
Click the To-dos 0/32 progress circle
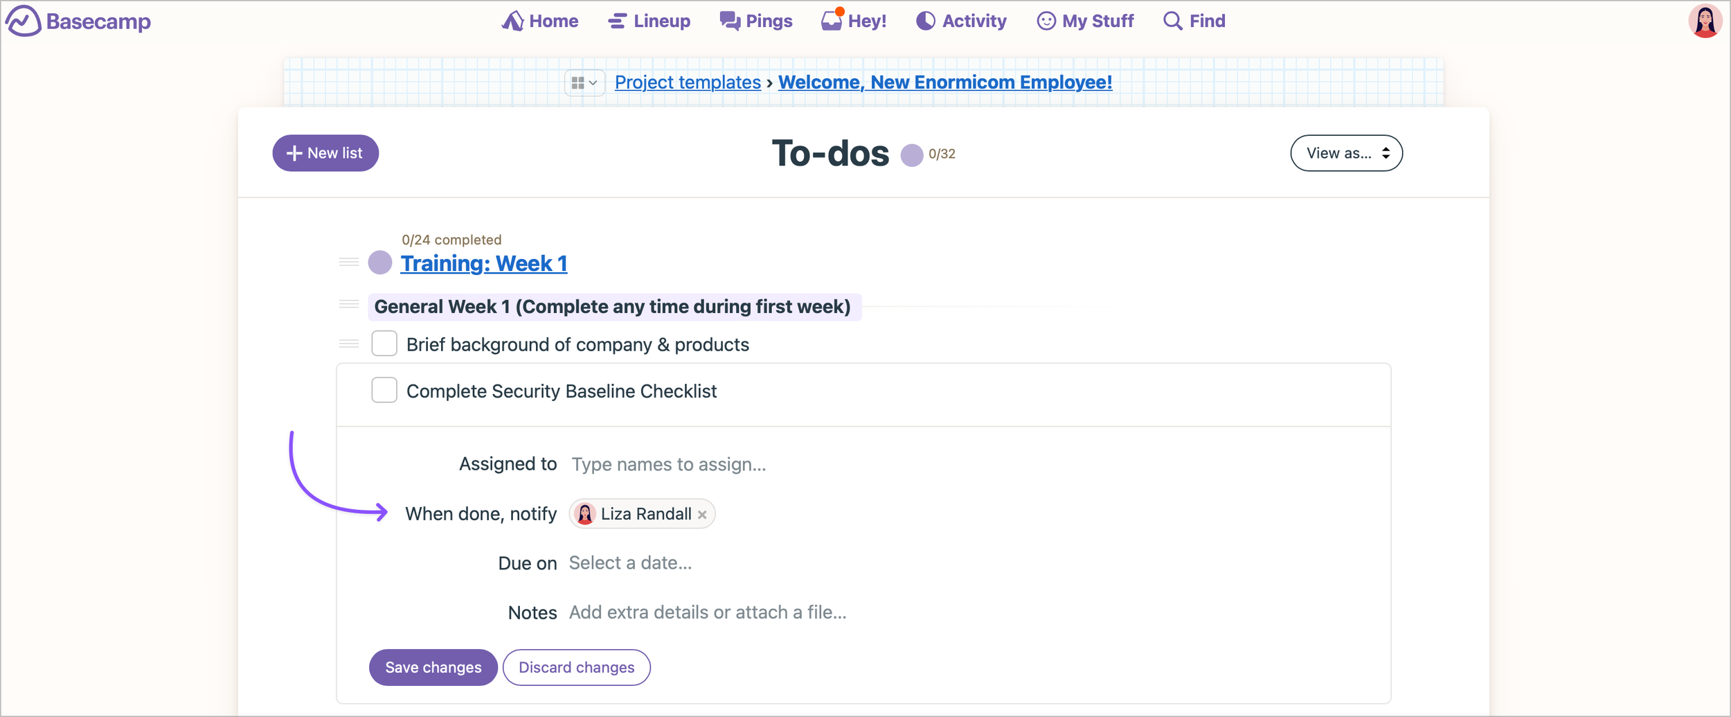click(911, 154)
